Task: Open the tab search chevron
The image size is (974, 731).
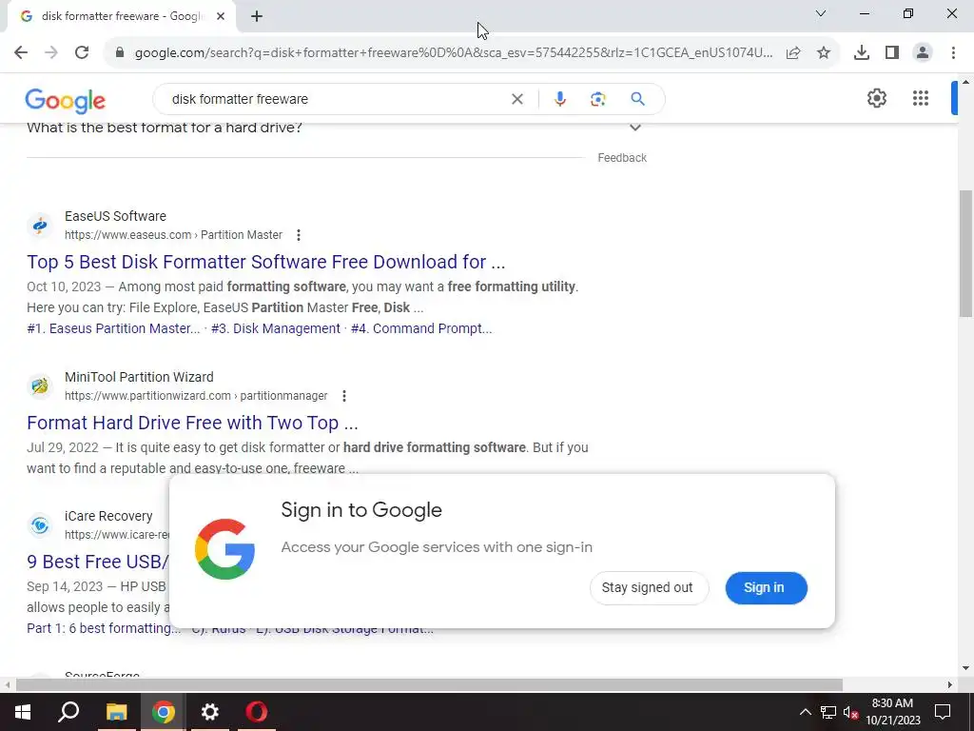Action: (x=821, y=13)
